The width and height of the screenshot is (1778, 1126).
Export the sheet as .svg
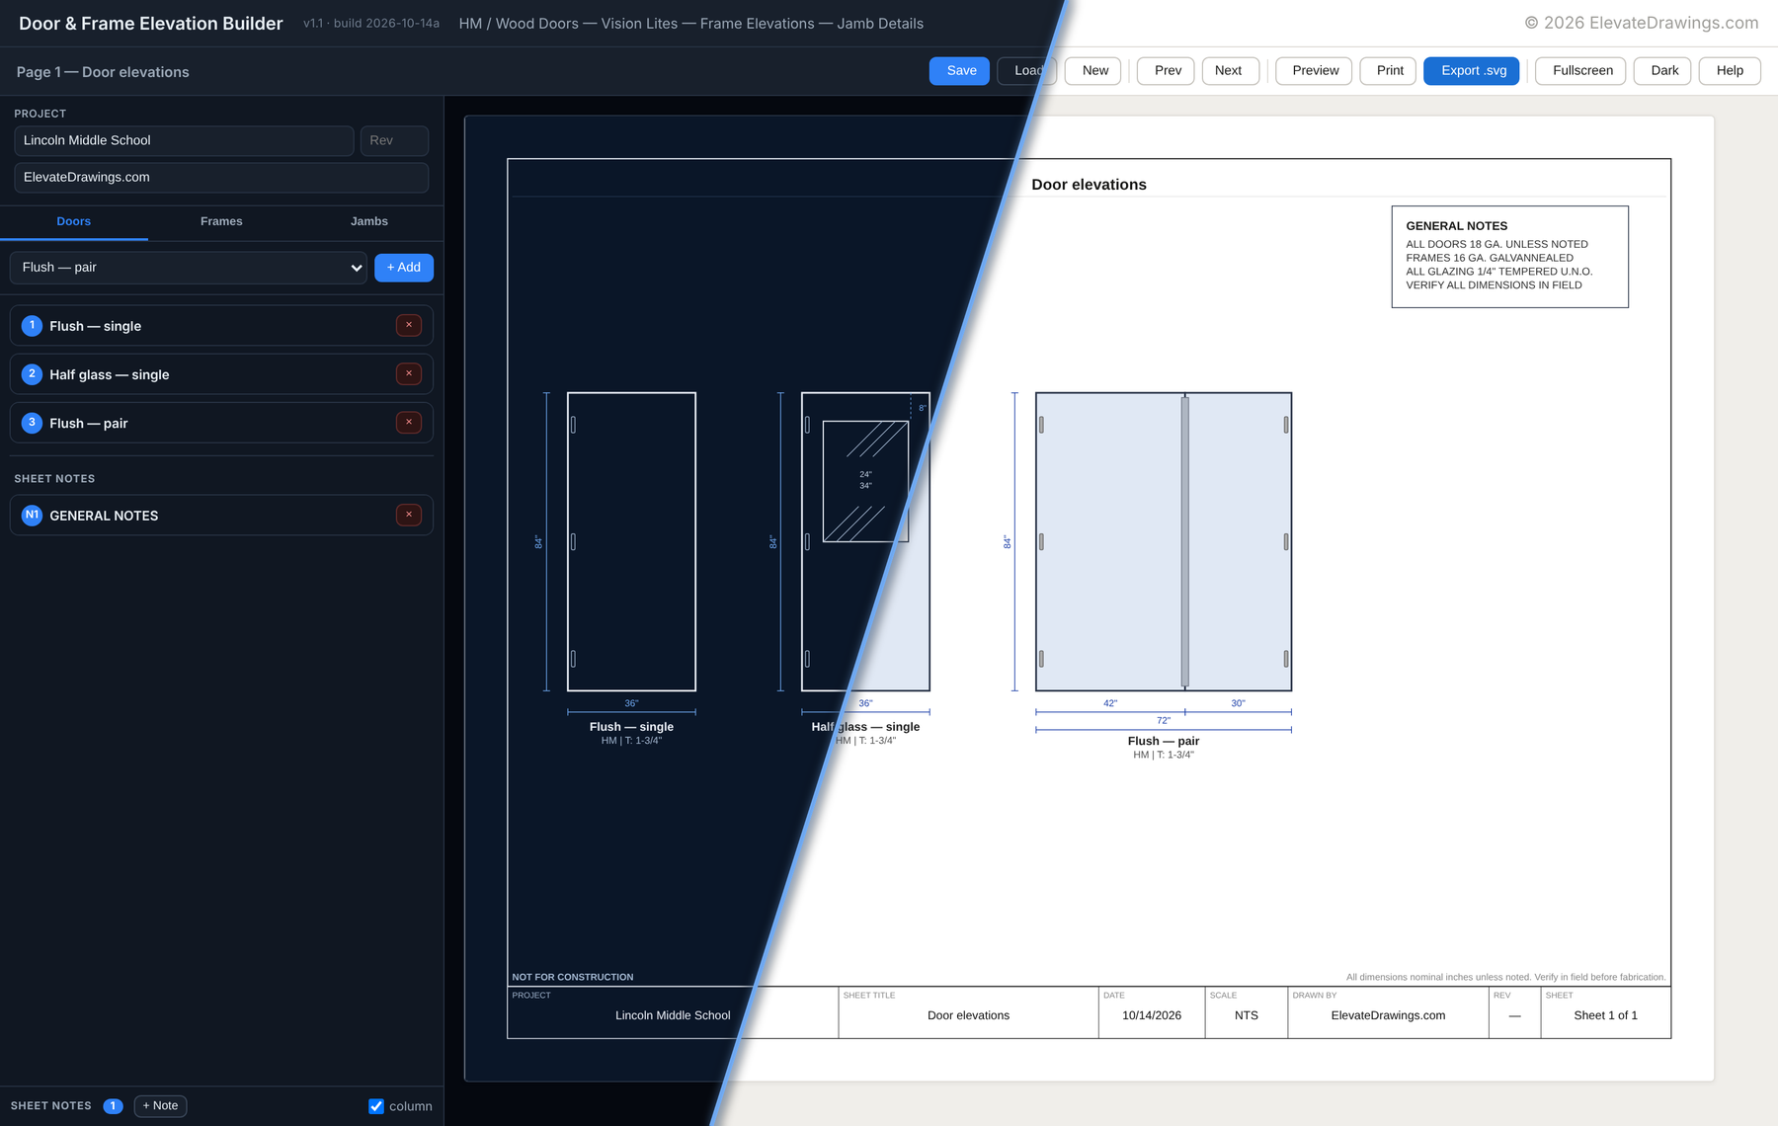[1472, 71]
